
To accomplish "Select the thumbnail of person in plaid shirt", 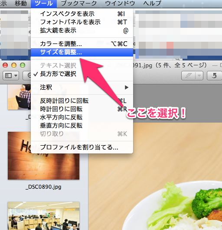I will tap(19, 97).
